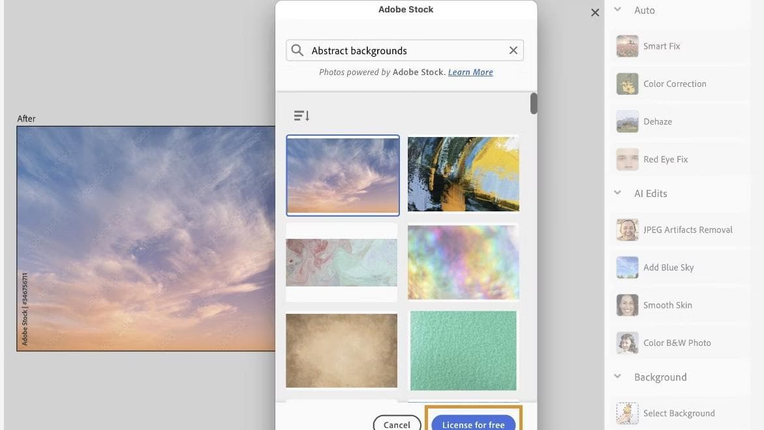Run the Color B&W Photo action
The width and height of the screenshot is (764, 430).
627,343
